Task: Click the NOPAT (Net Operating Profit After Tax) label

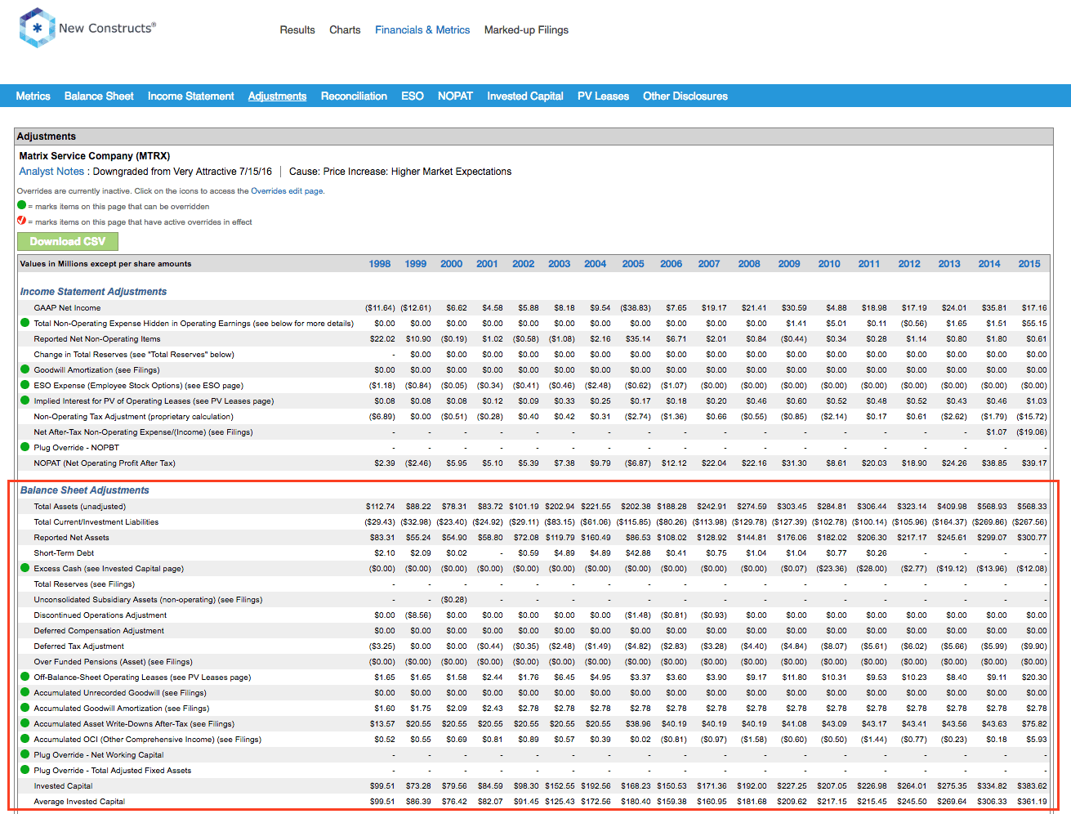Action: point(105,463)
